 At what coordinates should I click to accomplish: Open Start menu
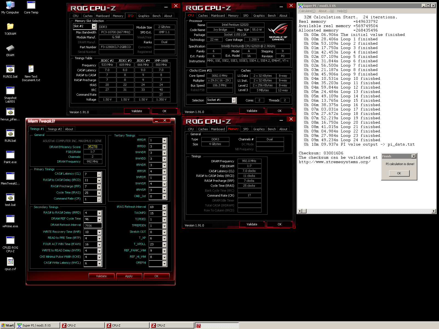click(x=7, y=325)
